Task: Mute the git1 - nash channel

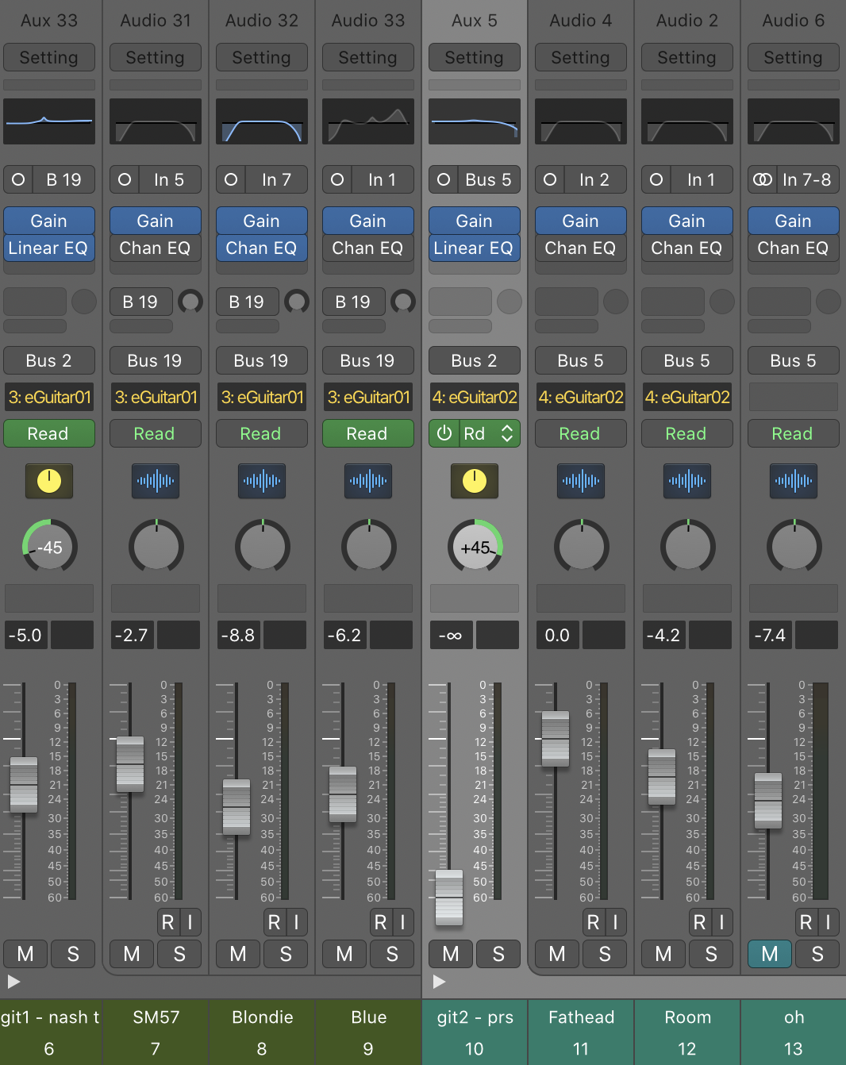Action: click(25, 954)
